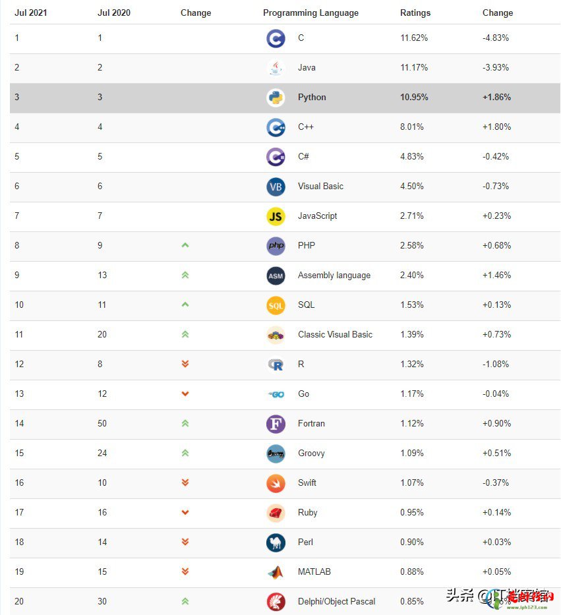561x615 pixels.
Task: Select the Python logo icon
Action: pos(276,98)
